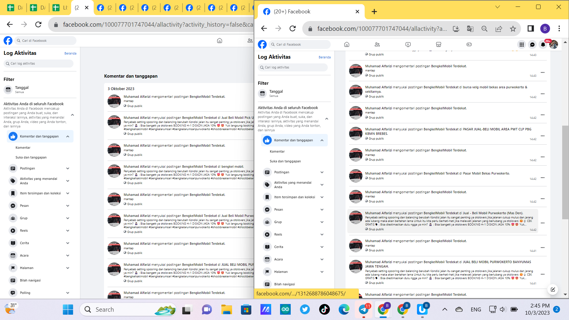Viewport: 569px width, 320px height.
Task: Expand Aktivitas yang menandai Anda in right window
Action: [x=322, y=185]
